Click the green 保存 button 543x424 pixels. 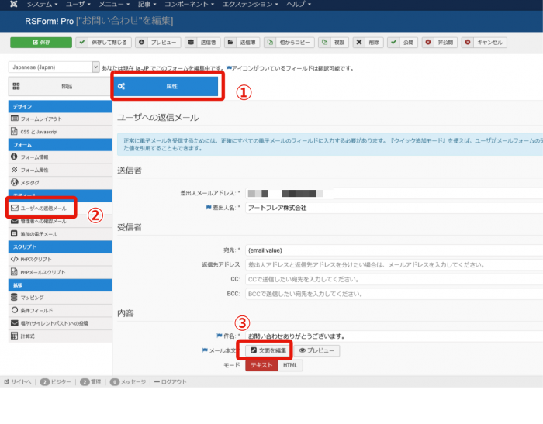pyautogui.click(x=41, y=42)
